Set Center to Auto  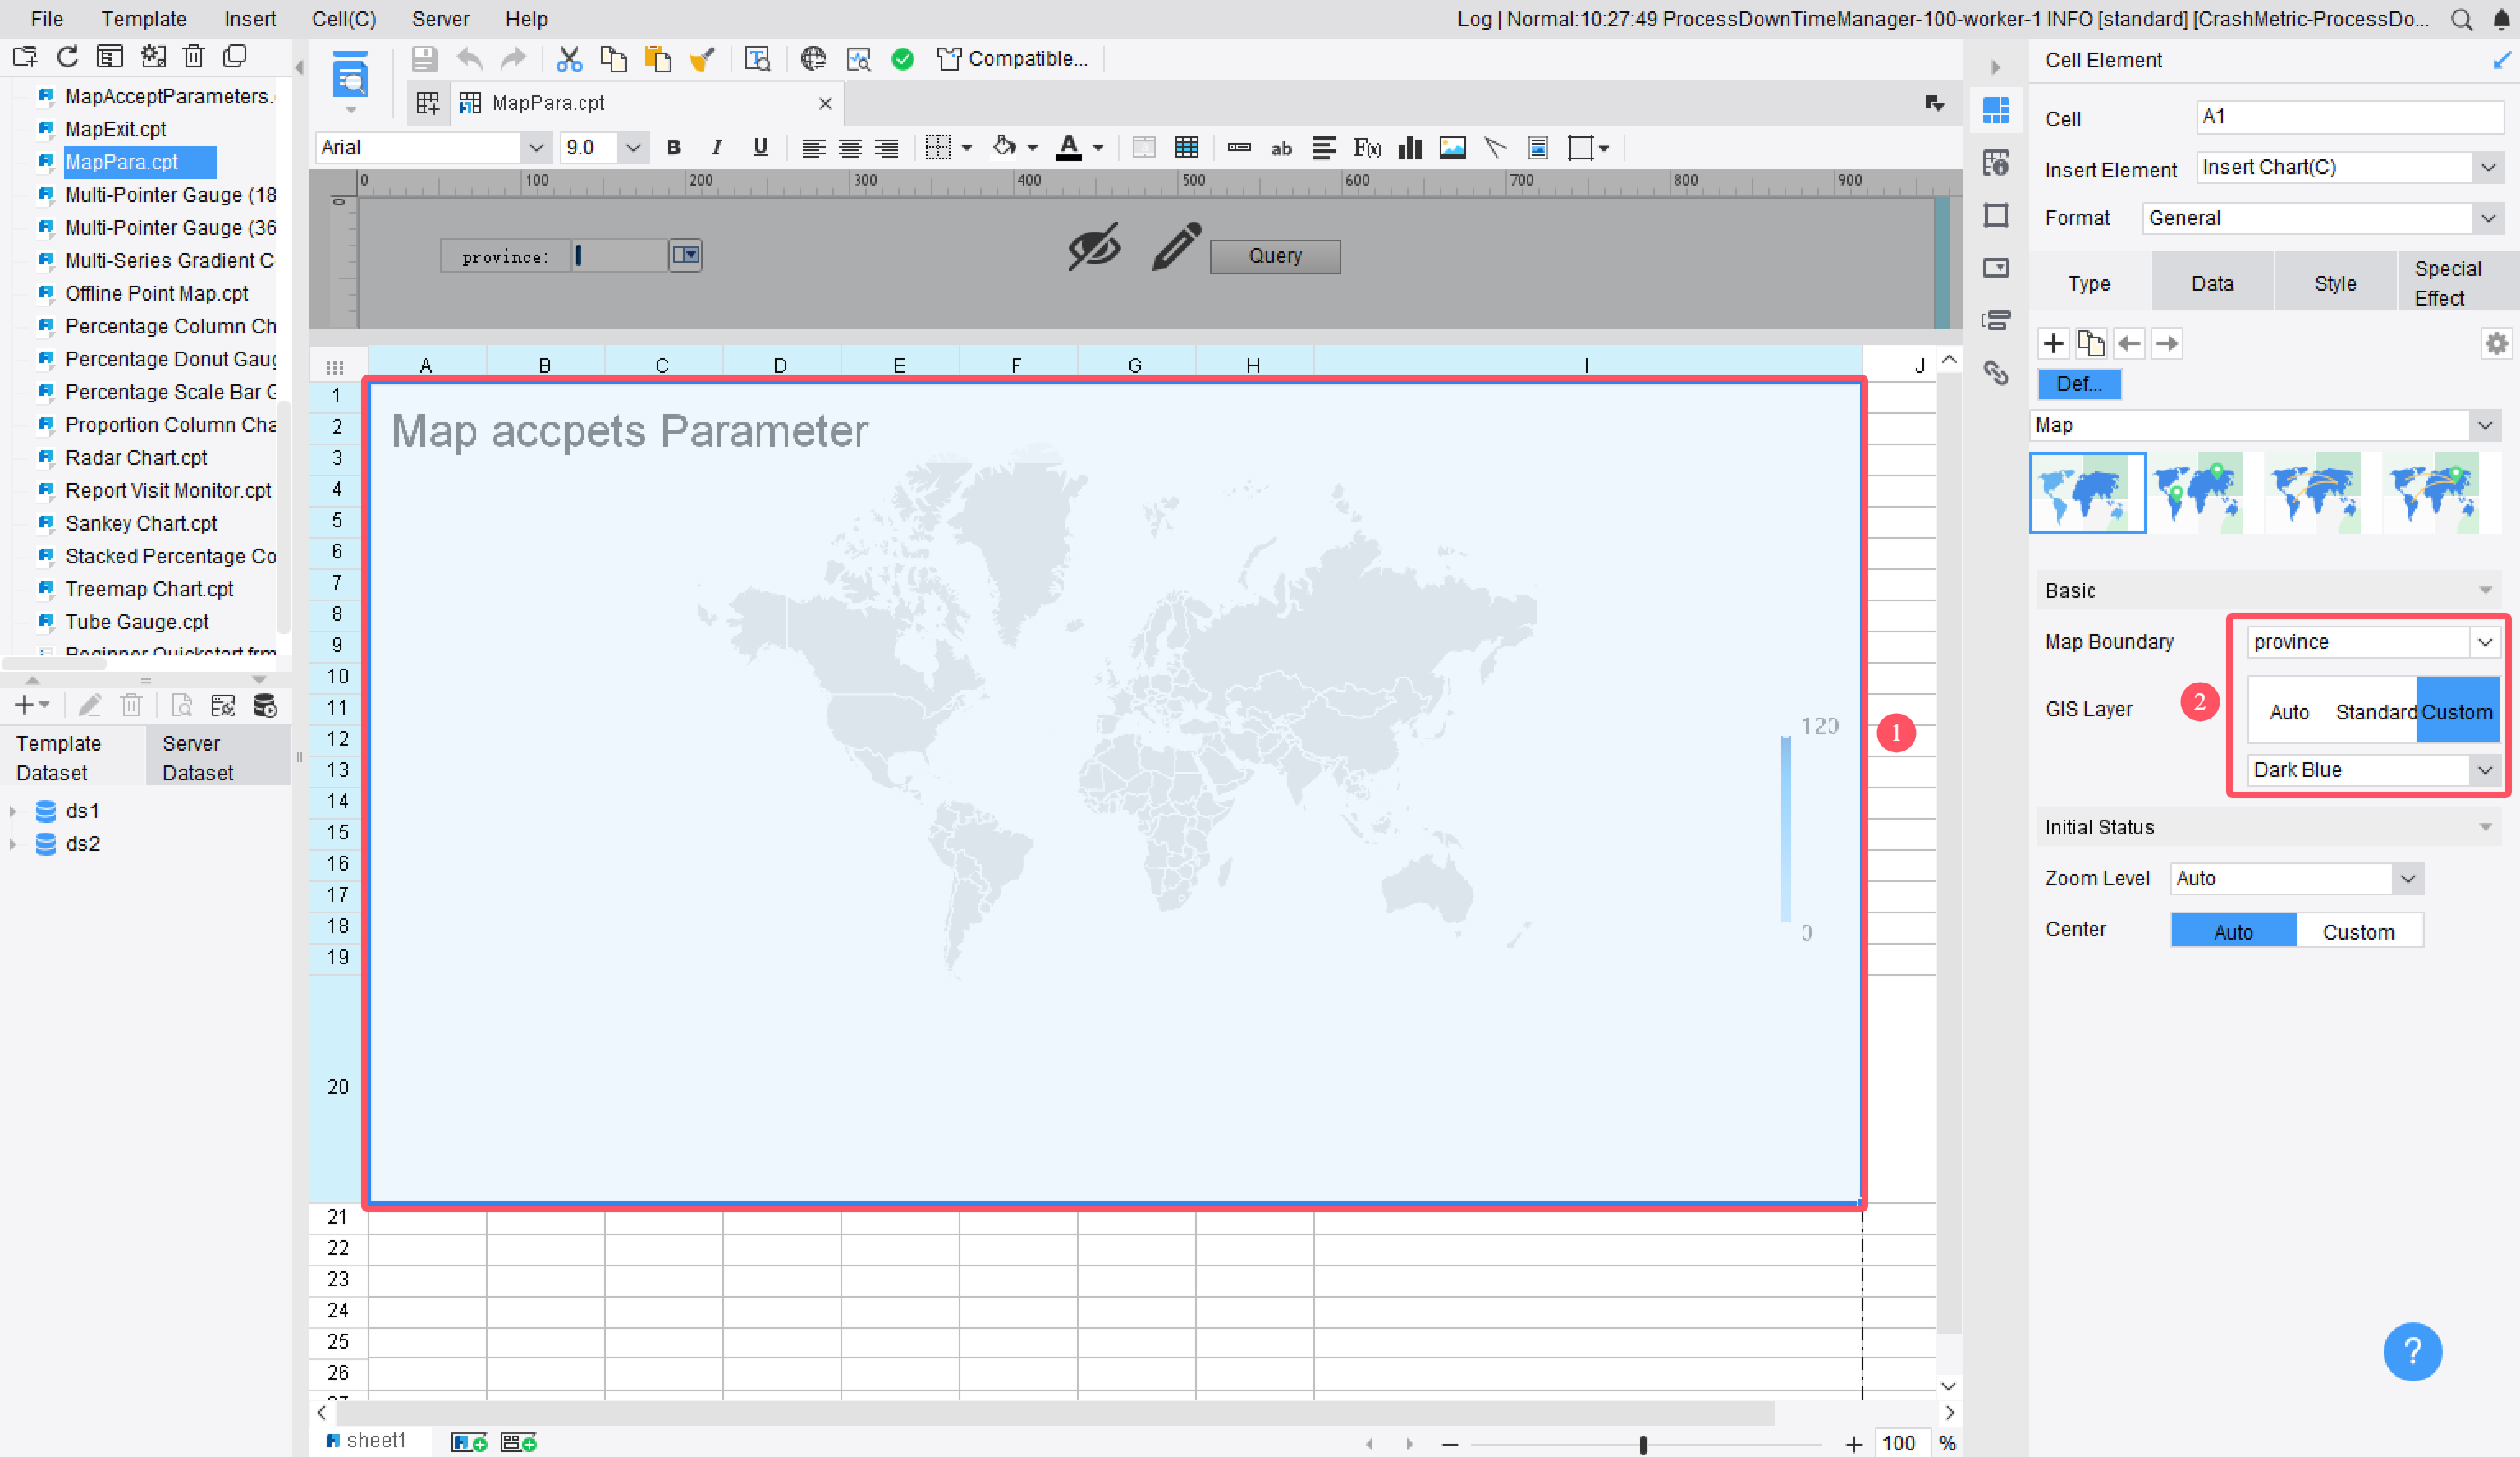[2233, 931]
